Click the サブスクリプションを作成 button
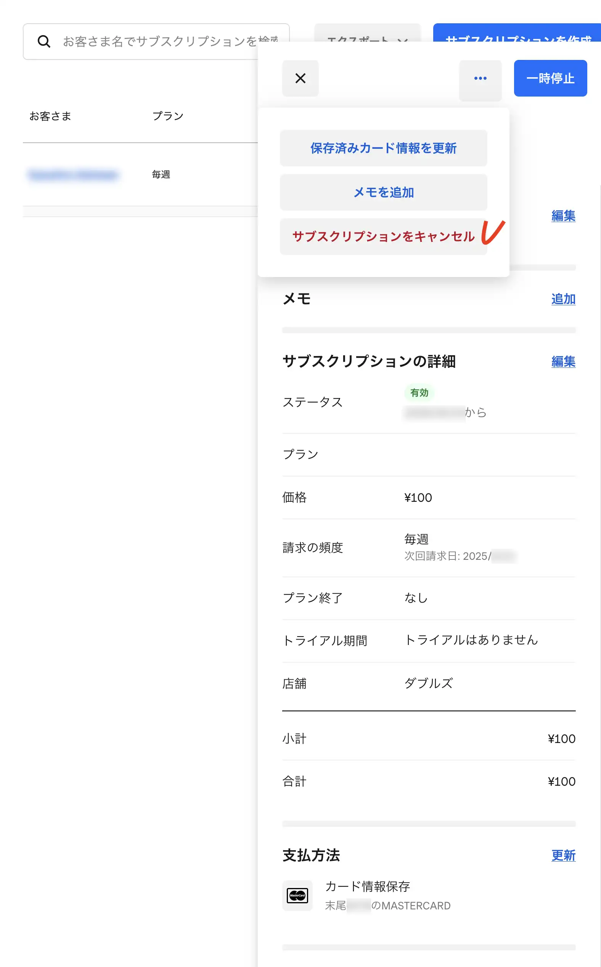This screenshot has width=601, height=967. point(517,32)
